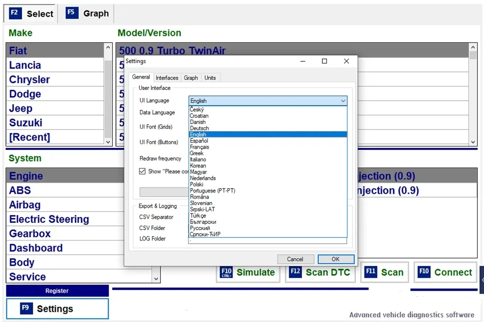The height and width of the screenshot is (322, 484).
Task: Select the highlighted English language option
Action: (x=267, y=134)
